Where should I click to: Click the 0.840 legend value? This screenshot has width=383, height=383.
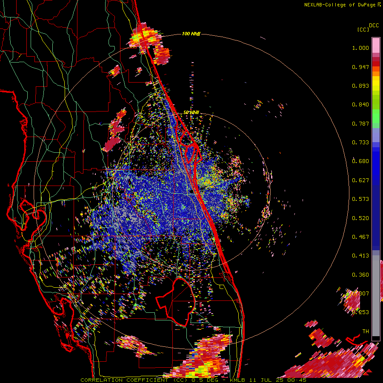pos(360,105)
